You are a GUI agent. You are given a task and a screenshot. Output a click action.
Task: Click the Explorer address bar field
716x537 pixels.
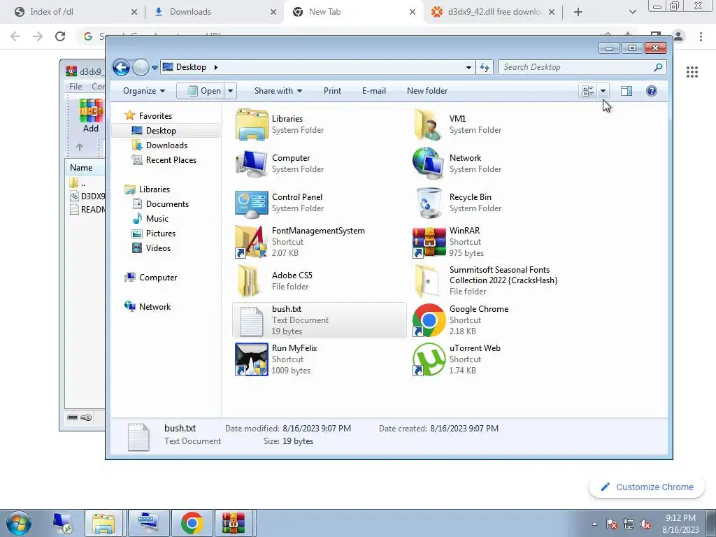pos(317,67)
